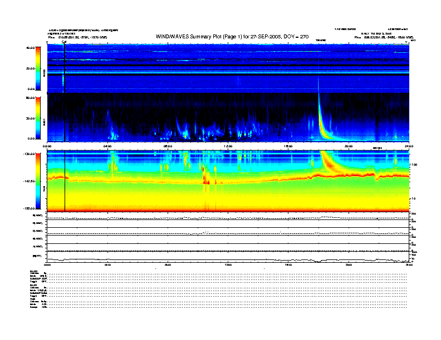The height and width of the screenshot is (340, 441).
Task: Click the 04:00 tick label under RAD1 panel
Action: click(x=107, y=146)
